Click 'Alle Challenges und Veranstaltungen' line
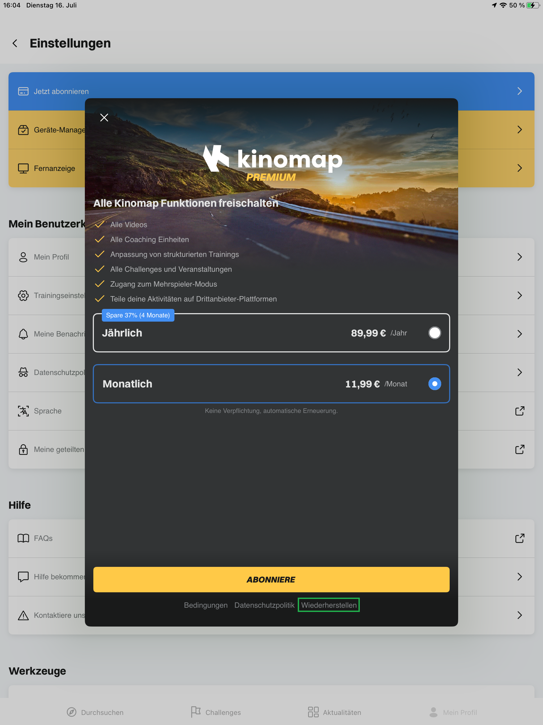This screenshot has height=725, width=543. (x=171, y=269)
